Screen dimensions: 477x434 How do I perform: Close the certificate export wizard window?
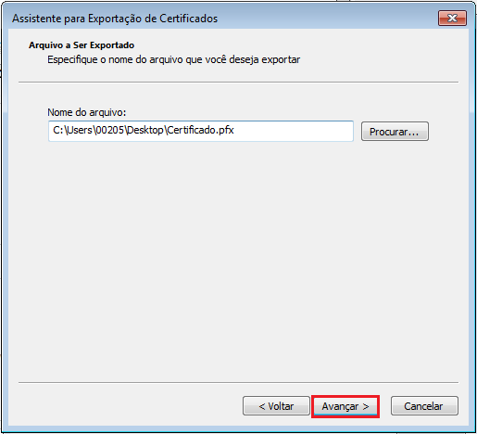[452, 19]
